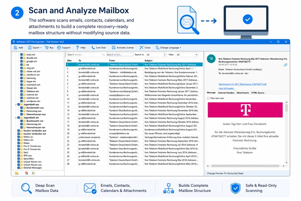Click the SNo column header
The width and height of the screenshot is (301, 201).
tap(71, 60)
